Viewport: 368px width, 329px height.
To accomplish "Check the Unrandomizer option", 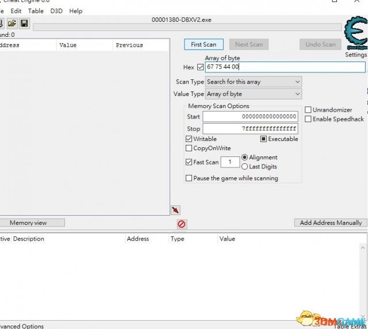I will pos(308,110).
